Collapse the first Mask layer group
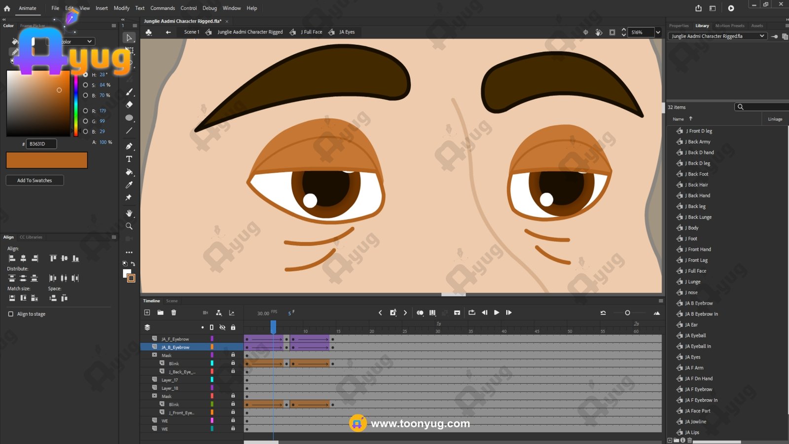 [x=154, y=355]
